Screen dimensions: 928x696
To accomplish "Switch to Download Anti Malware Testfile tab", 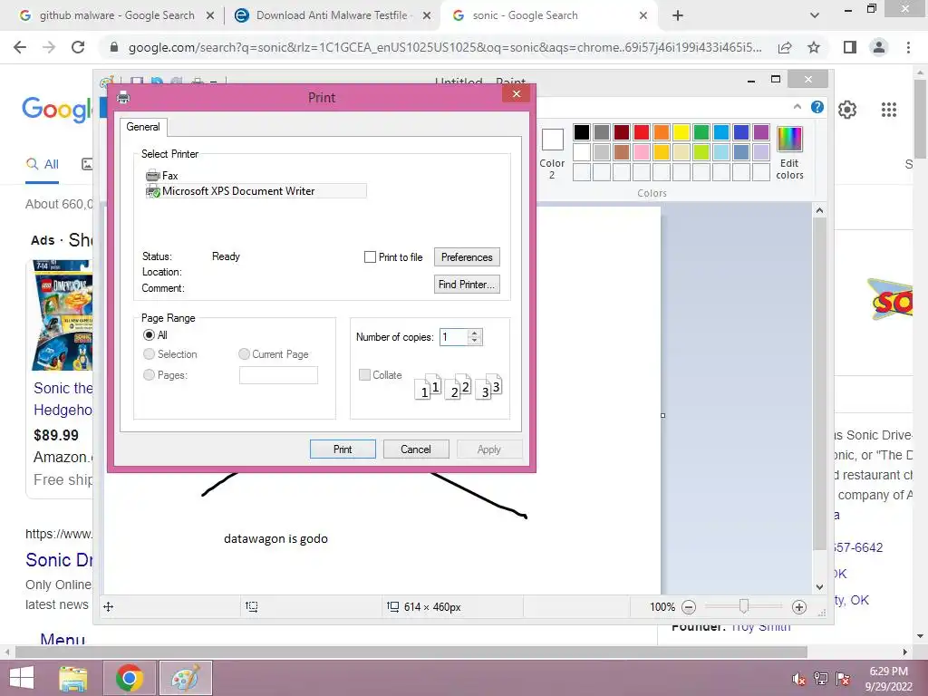I will pyautogui.click(x=333, y=15).
